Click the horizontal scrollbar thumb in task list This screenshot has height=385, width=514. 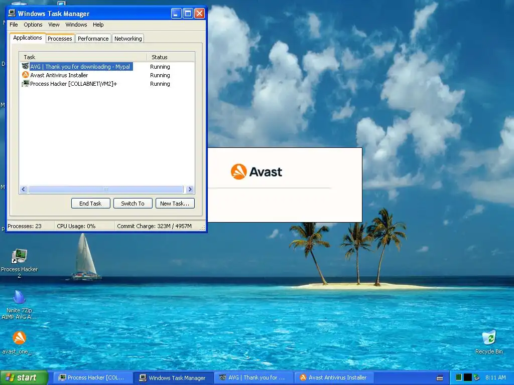tap(105, 189)
